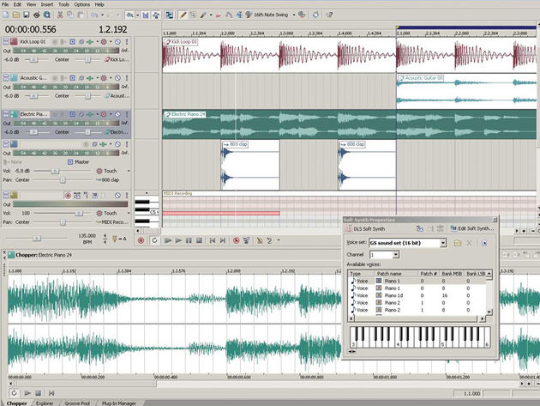Open the Voice set dropdown

(443, 243)
